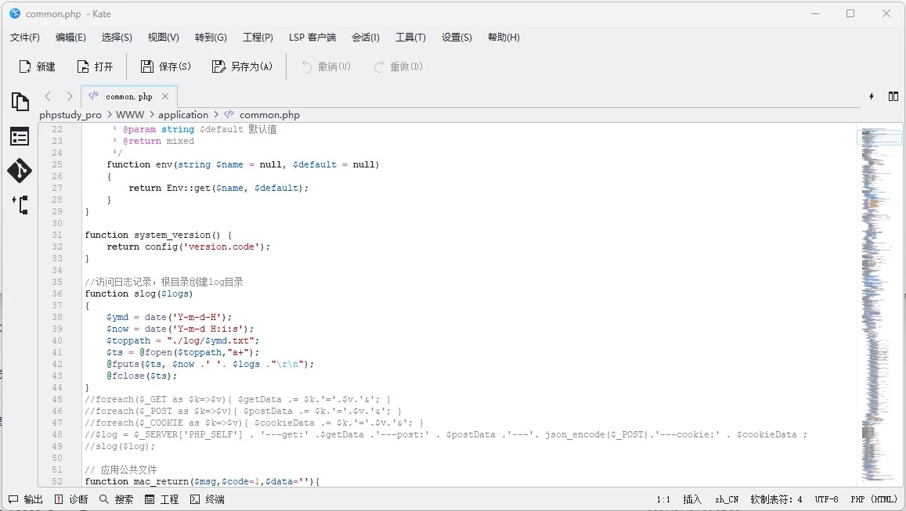This screenshot has width=906, height=511.
Task: Open the LSP call hierarchy sidebar icon
Action: point(20,205)
